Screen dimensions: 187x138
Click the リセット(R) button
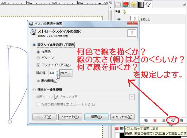pyautogui.click(x=70, y=117)
